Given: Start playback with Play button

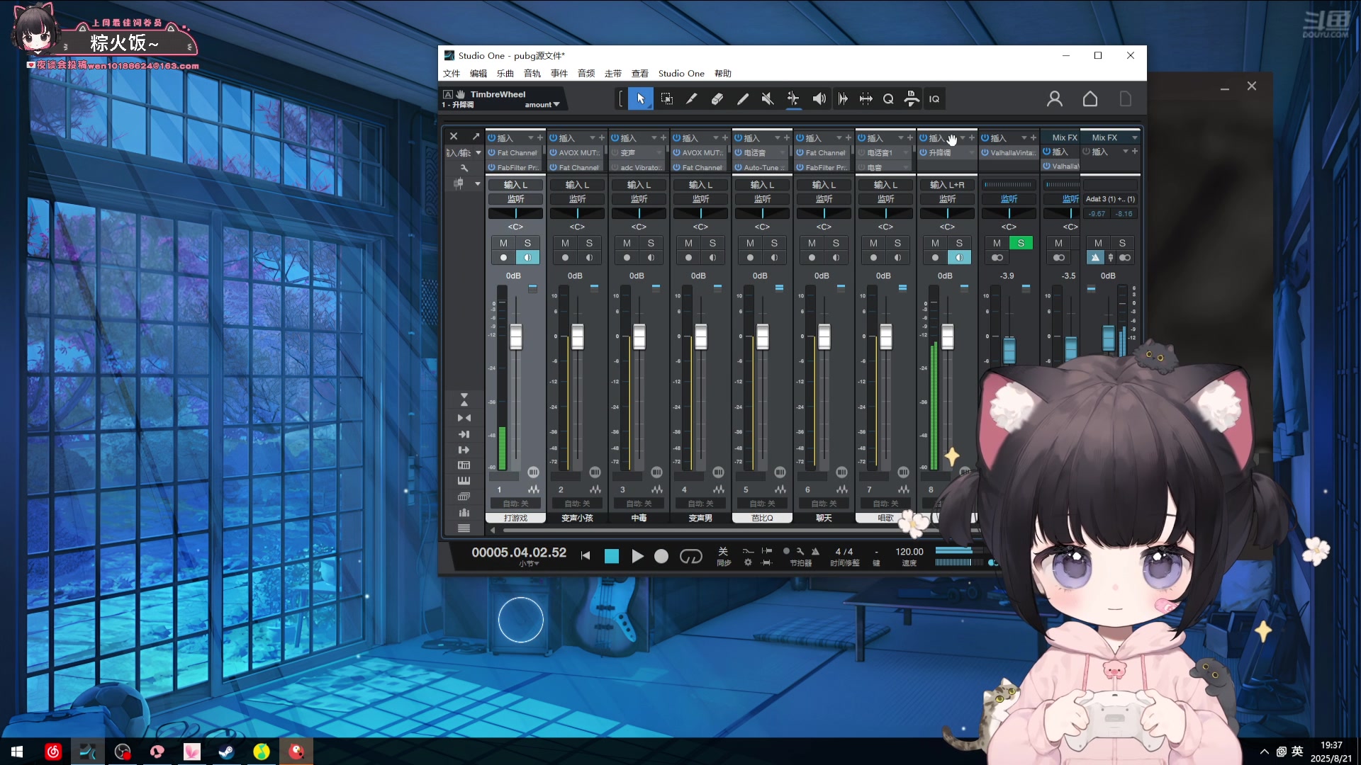Looking at the screenshot, I should [637, 556].
